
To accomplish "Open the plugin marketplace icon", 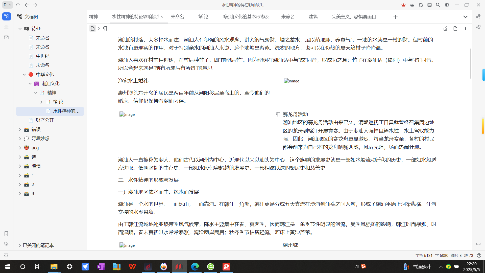I will [421, 5].
